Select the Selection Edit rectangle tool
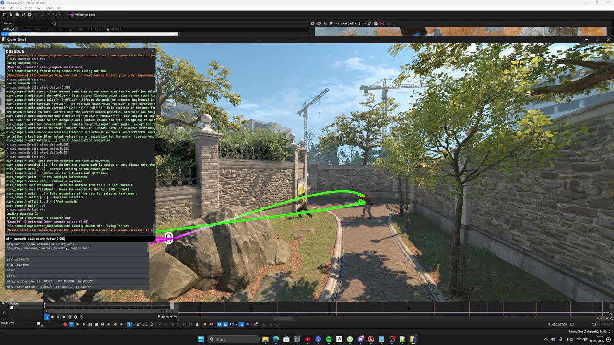The height and width of the screenshot is (345, 614). pyautogui.click(x=145, y=324)
